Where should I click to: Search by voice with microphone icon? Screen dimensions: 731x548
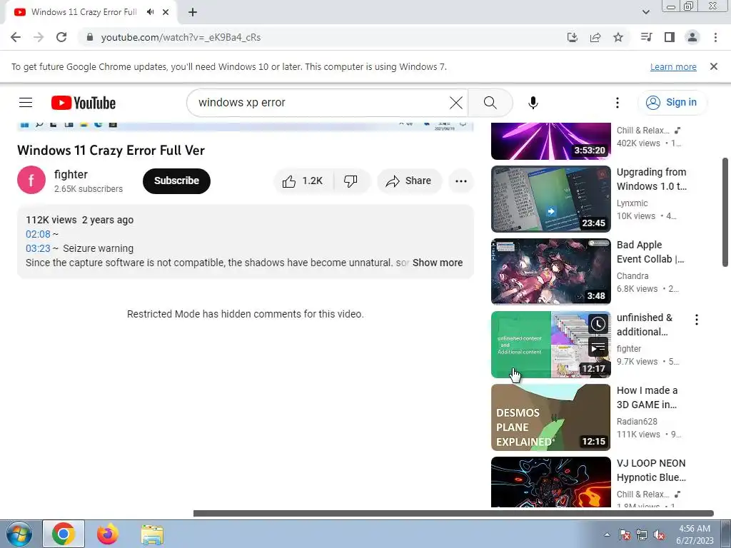[x=533, y=103]
